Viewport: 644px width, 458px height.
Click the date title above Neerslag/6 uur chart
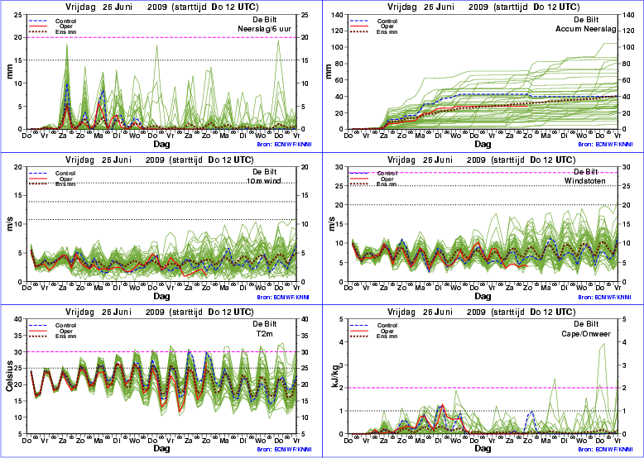161,7
